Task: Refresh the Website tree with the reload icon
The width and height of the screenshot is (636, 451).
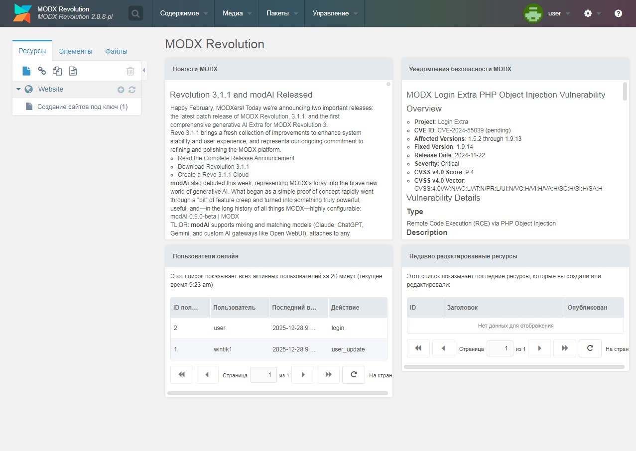Action: point(132,90)
